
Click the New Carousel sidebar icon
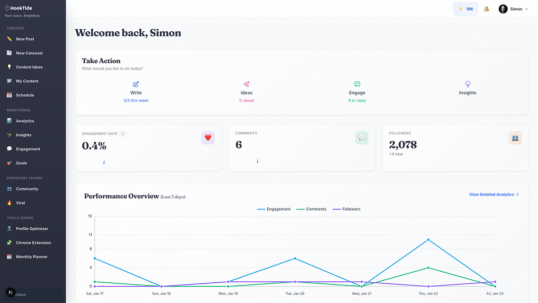click(x=9, y=53)
